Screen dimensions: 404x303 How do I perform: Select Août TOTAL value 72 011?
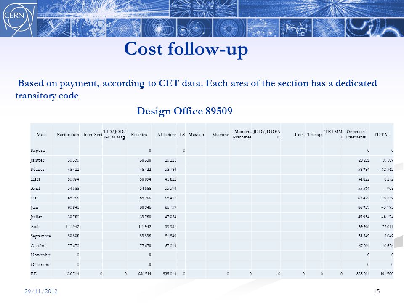388,227
